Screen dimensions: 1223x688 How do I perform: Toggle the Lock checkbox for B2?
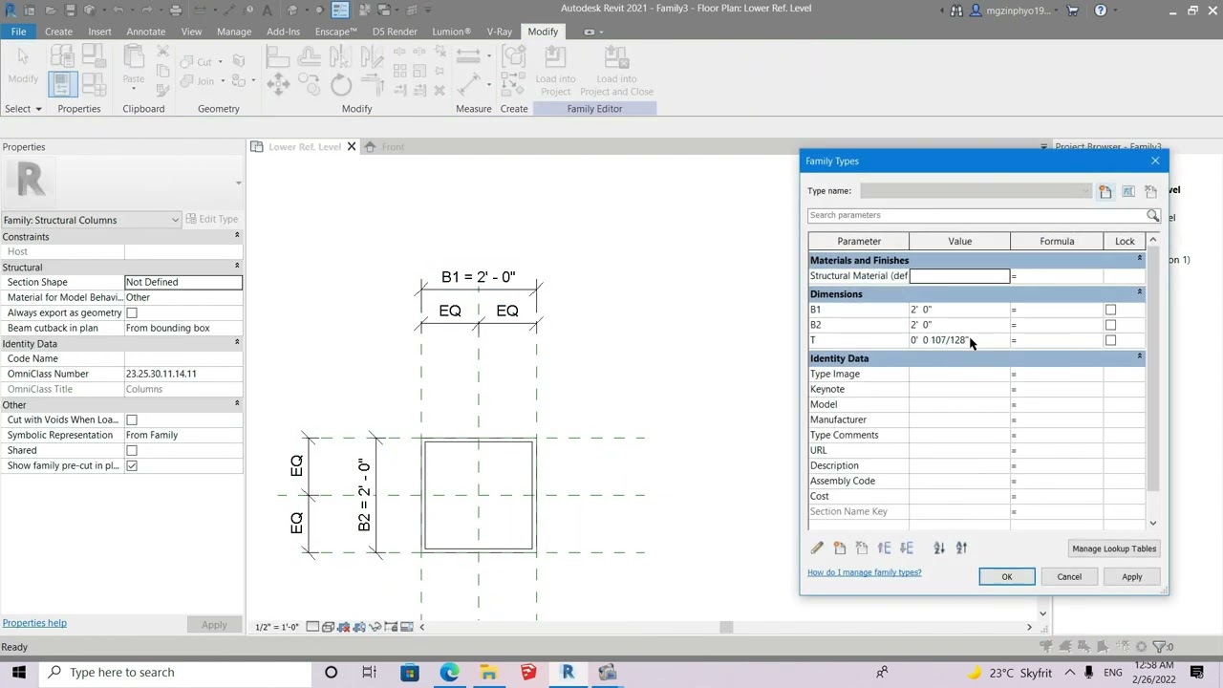tap(1110, 325)
